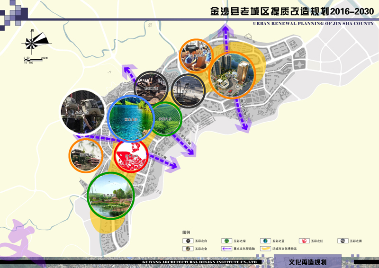Click the yellow museum zone legend swatch

pos(266,249)
